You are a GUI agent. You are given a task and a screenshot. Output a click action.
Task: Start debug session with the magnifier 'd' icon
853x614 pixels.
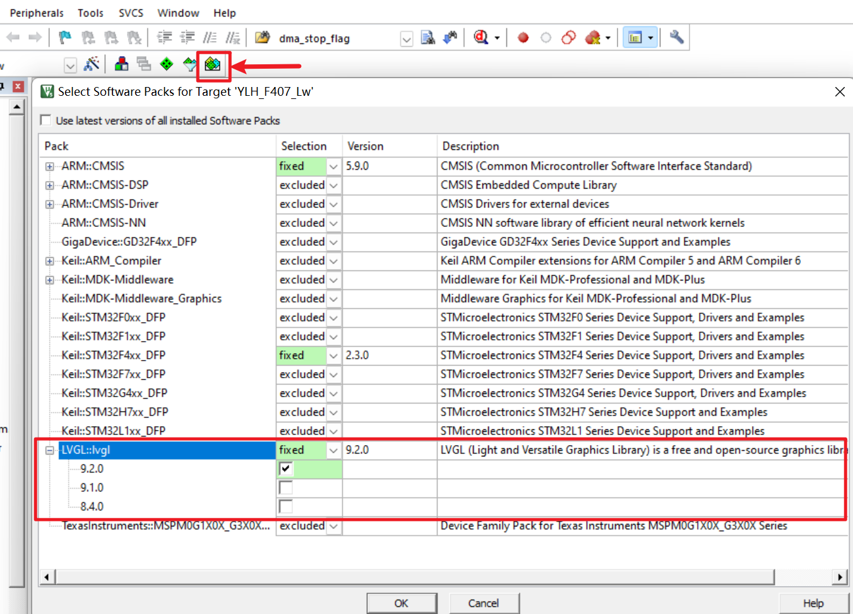tap(481, 38)
